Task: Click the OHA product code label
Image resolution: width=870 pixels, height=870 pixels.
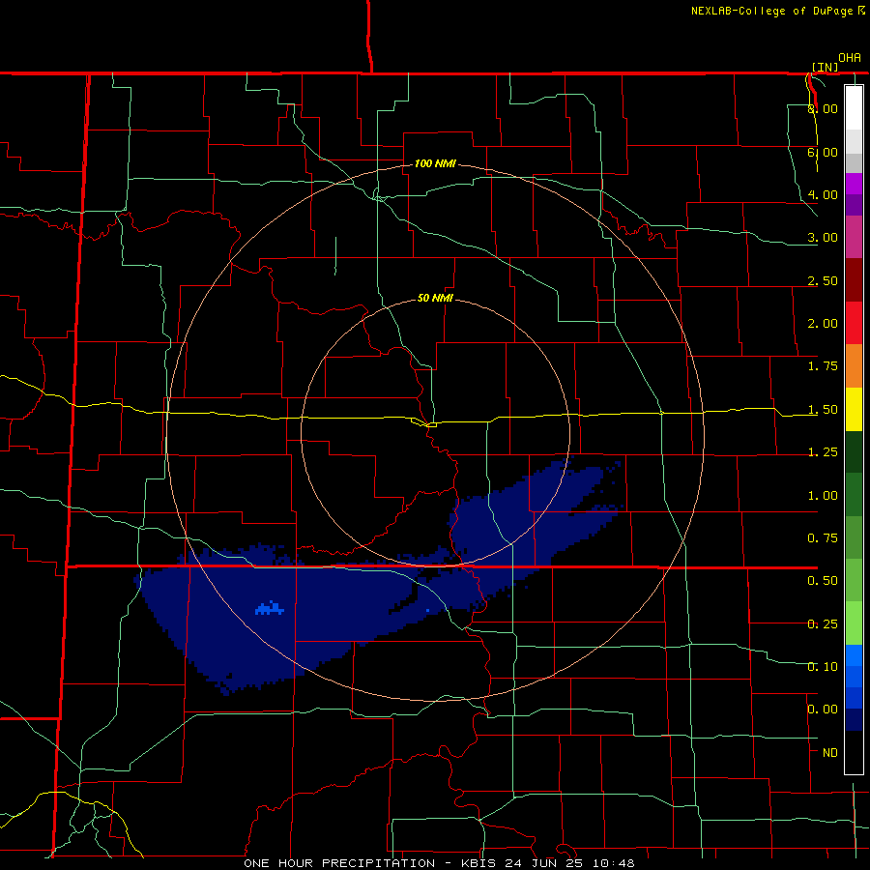Action: tap(850, 58)
